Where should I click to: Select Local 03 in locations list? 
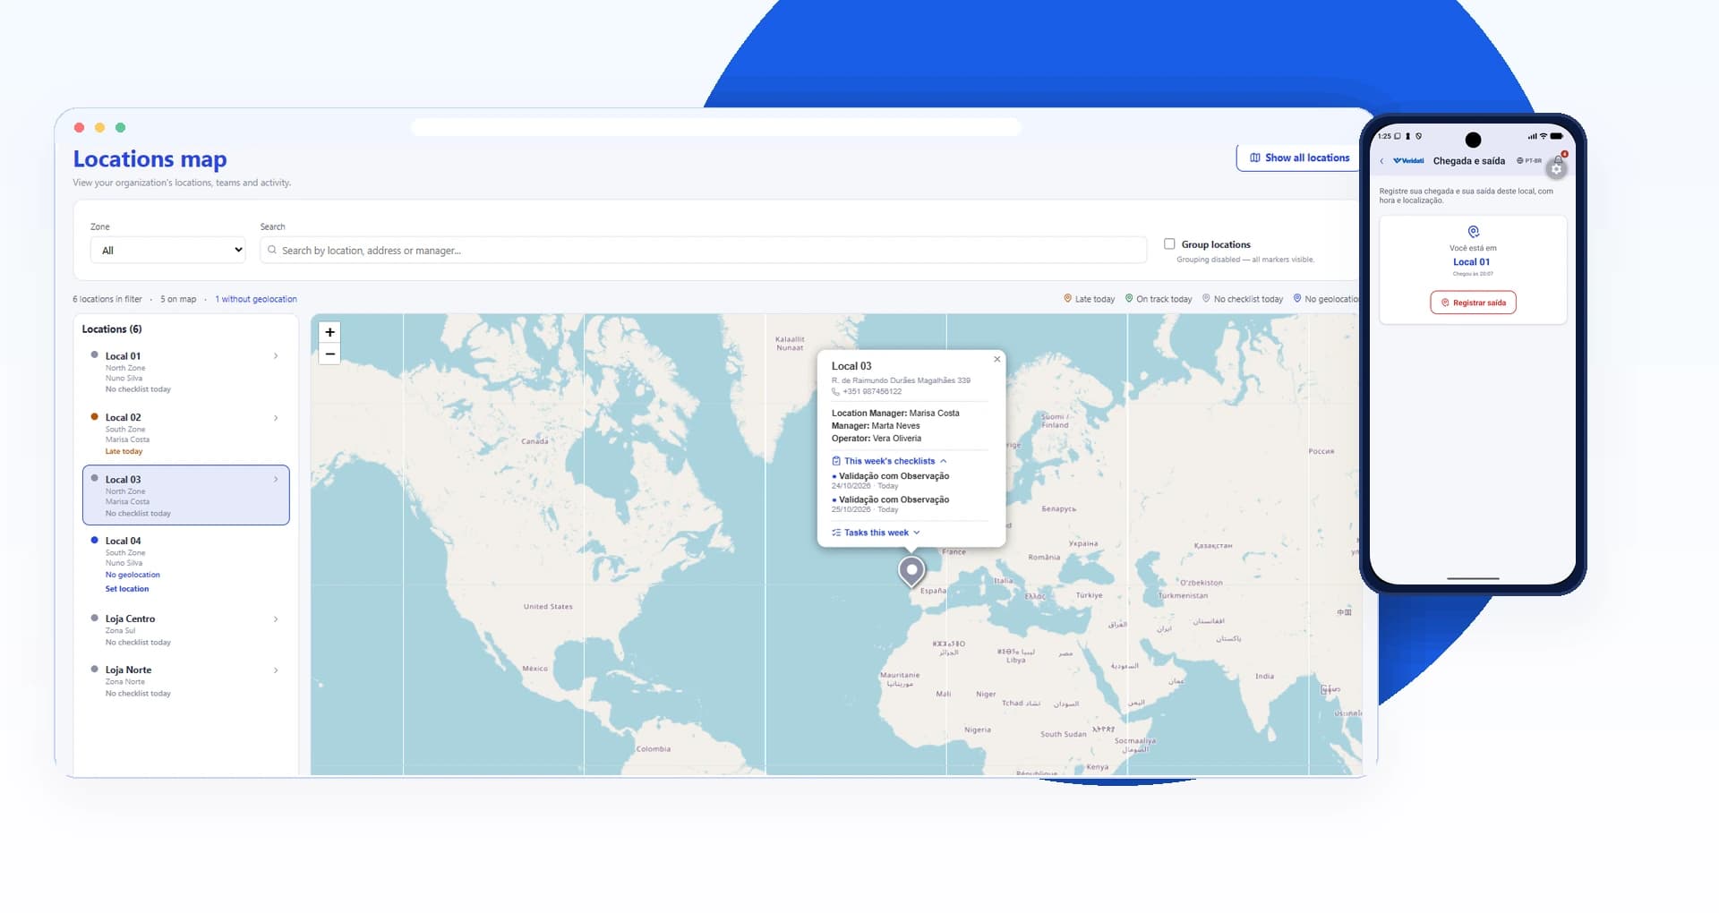coord(185,495)
